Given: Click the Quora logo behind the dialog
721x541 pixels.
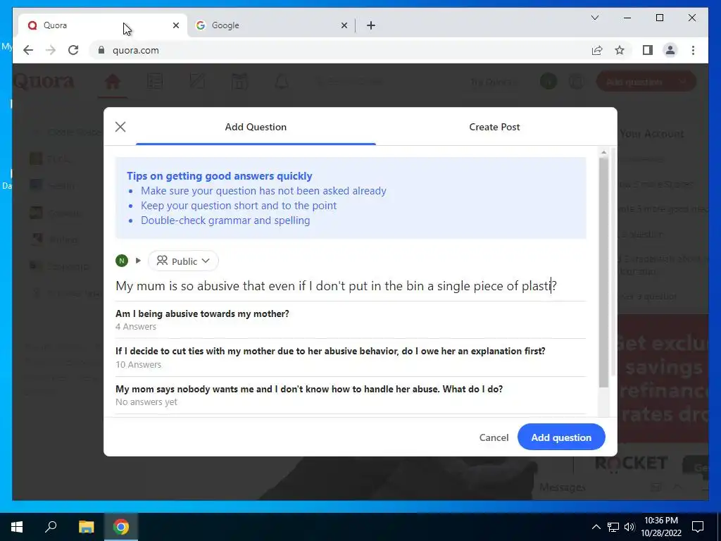Looking at the screenshot, I should pos(44,82).
